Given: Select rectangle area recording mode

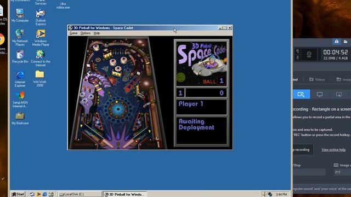Looking at the screenshot, I should click(x=301, y=94).
